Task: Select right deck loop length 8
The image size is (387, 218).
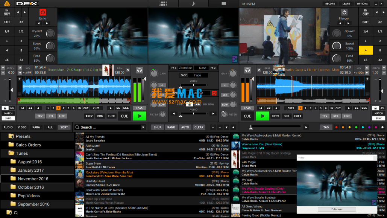Action: pos(380,50)
